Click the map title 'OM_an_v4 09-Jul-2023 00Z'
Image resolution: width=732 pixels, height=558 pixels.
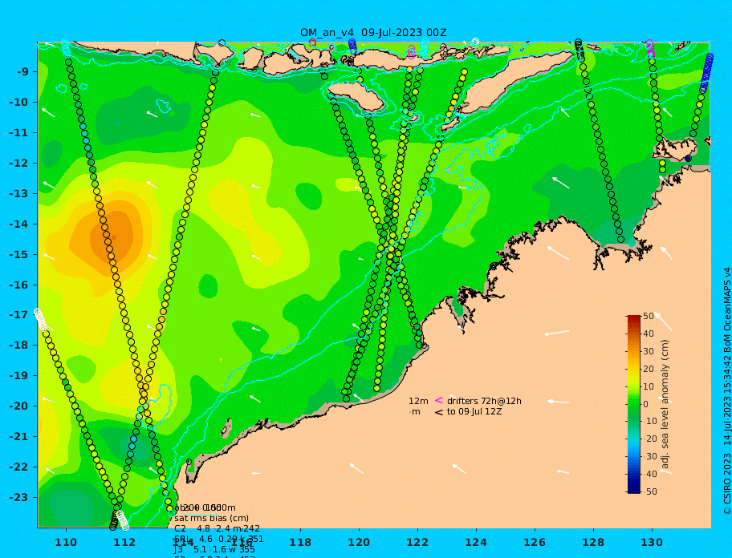[x=373, y=33]
